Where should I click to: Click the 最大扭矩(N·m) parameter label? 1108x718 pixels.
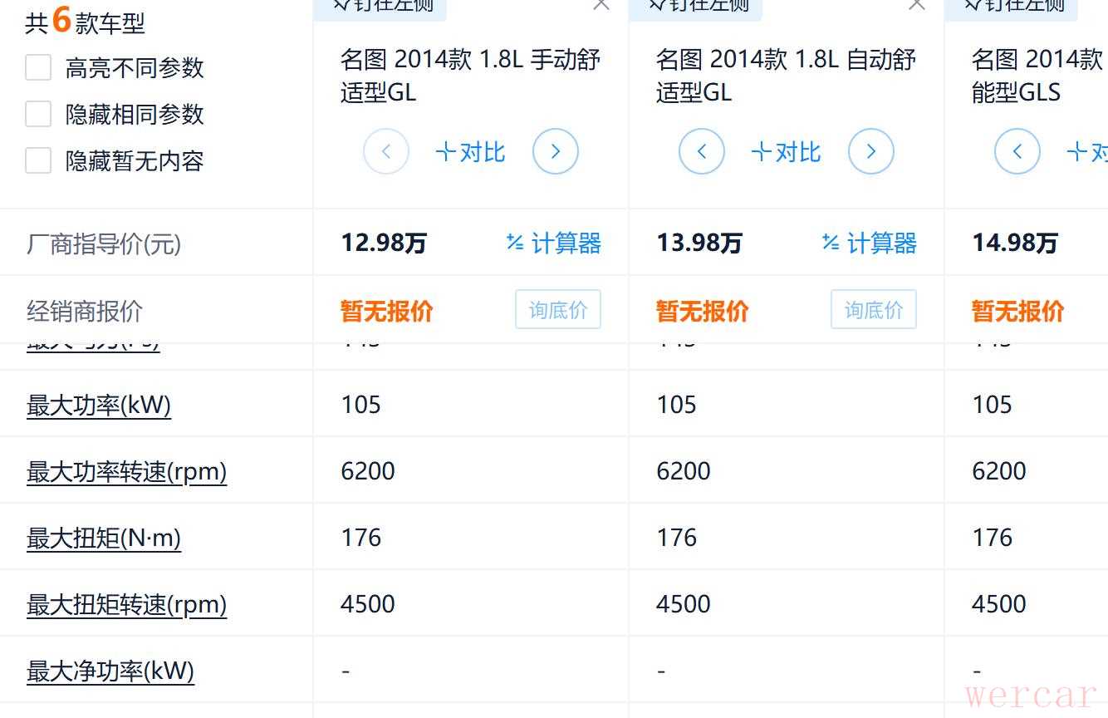pos(104,538)
